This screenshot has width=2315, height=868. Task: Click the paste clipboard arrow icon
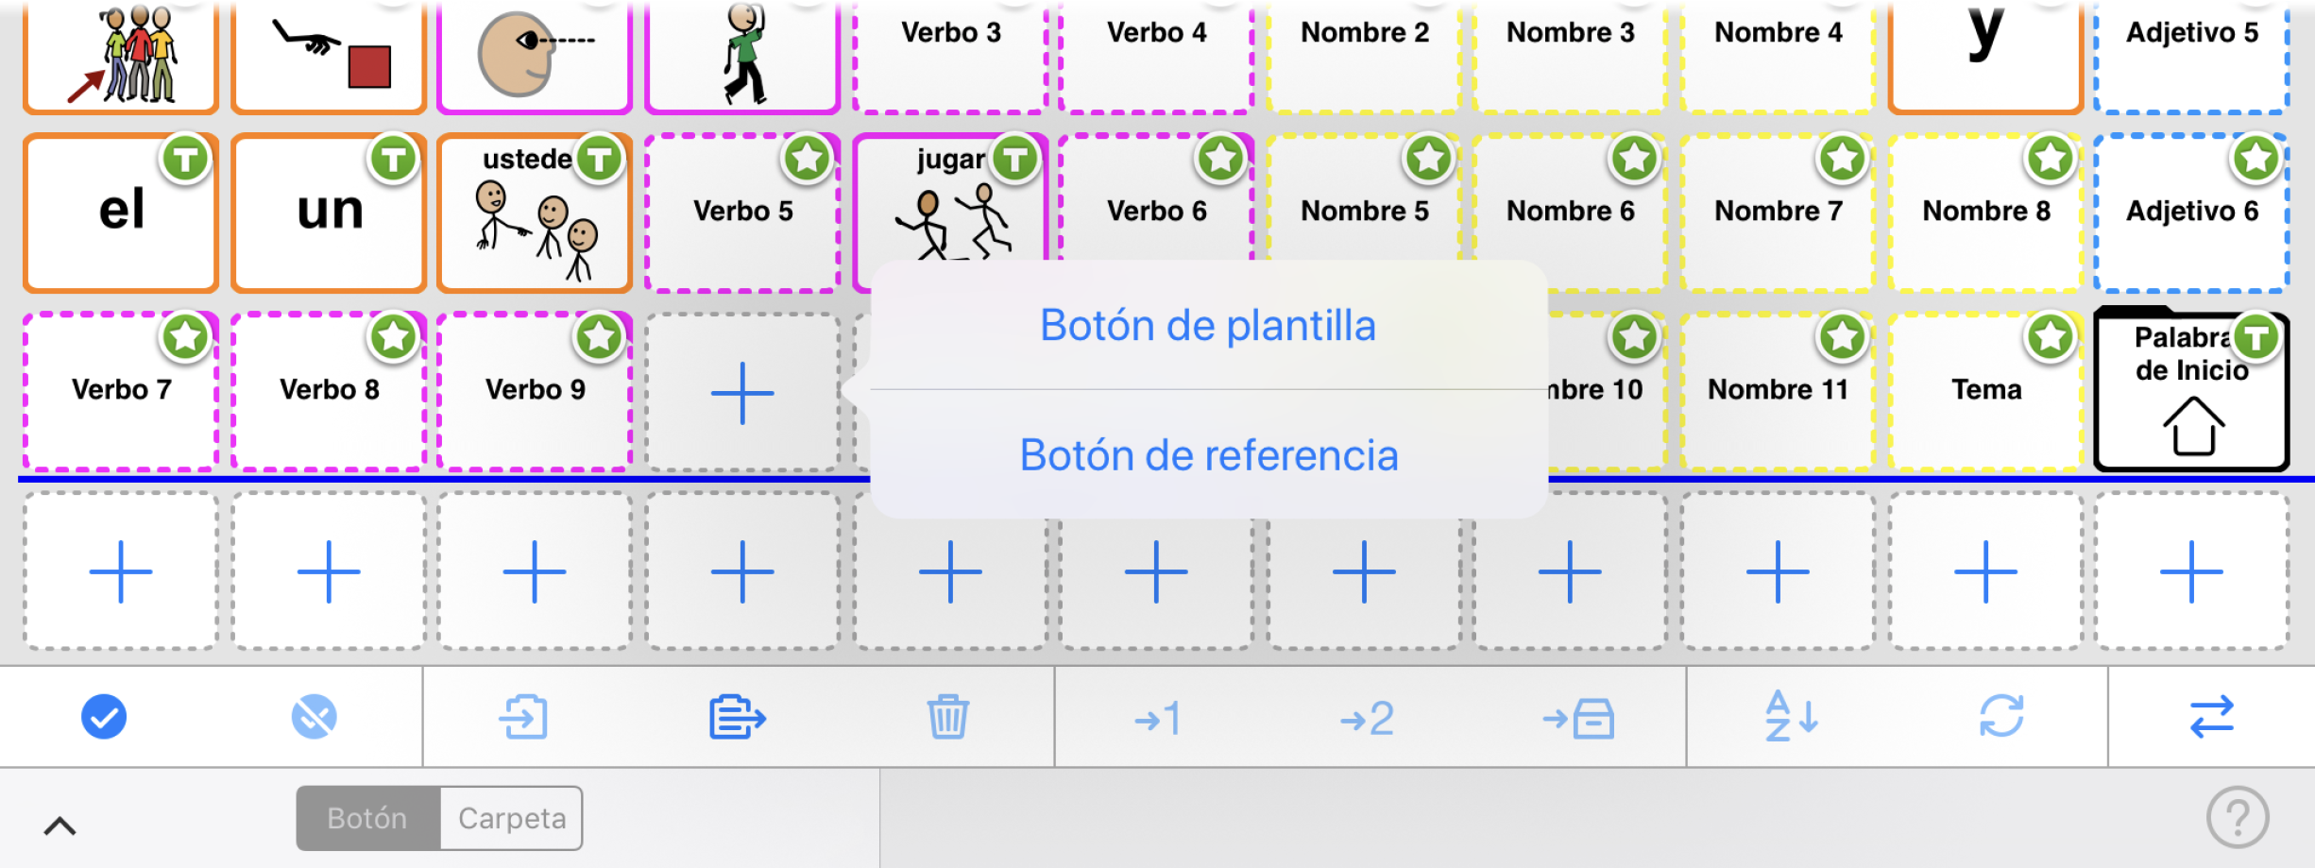(737, 717)
